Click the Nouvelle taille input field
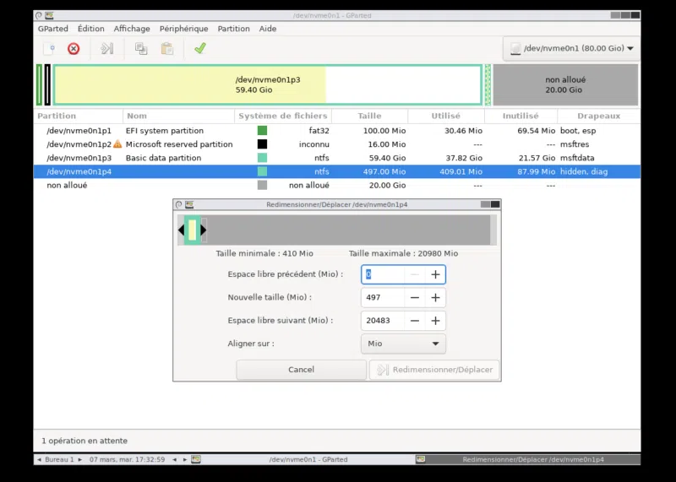The image size is (676, 482). (x=380, y=298)
